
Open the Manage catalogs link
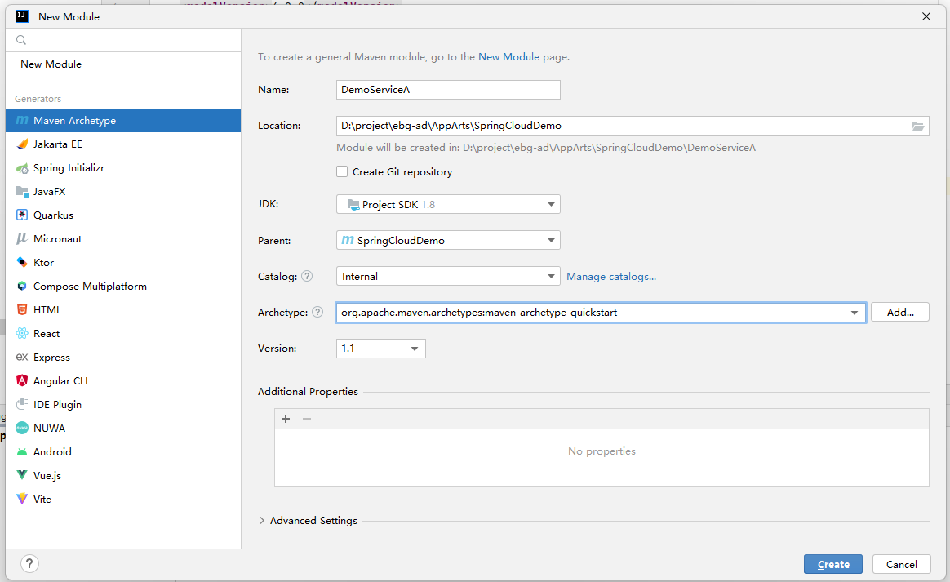611,277
